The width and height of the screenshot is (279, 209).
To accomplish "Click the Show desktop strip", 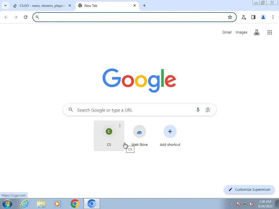I will pos(277,204).
